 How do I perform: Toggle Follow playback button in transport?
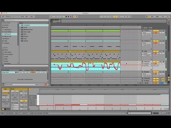(x=51, y=17)
